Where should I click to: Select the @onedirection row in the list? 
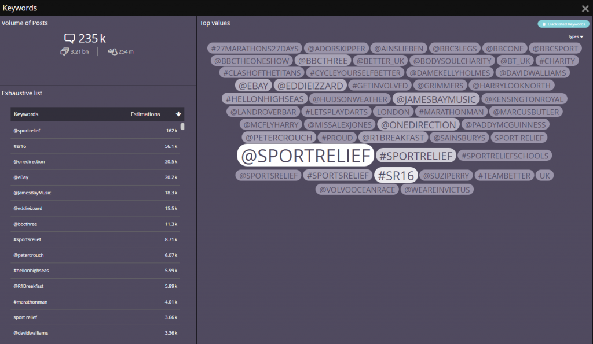pyautogui.click(x=96, y=162)
